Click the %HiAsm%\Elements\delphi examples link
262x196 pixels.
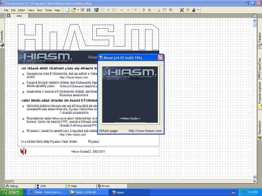tap(79, 86)
